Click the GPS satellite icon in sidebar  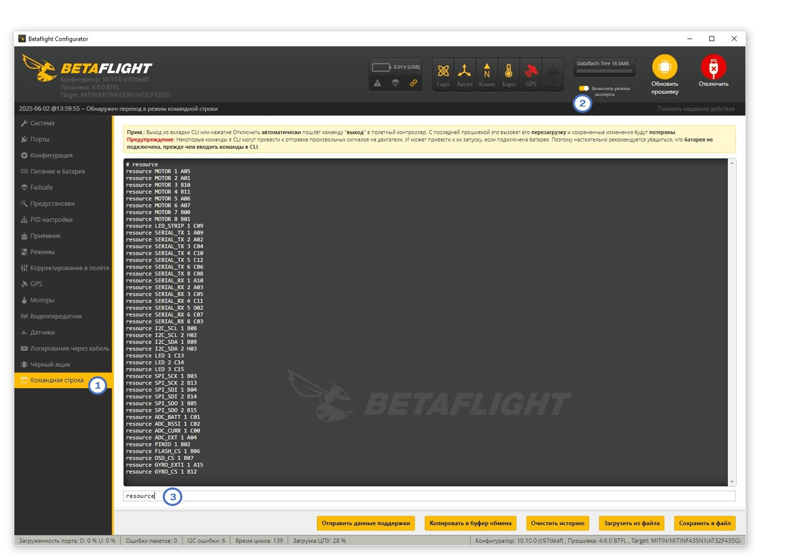pyautogui.click(x=24, y=284)
